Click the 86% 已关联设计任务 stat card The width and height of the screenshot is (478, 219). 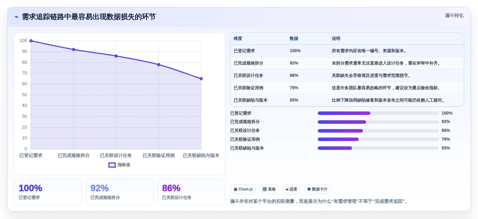[x=191, y=192]
